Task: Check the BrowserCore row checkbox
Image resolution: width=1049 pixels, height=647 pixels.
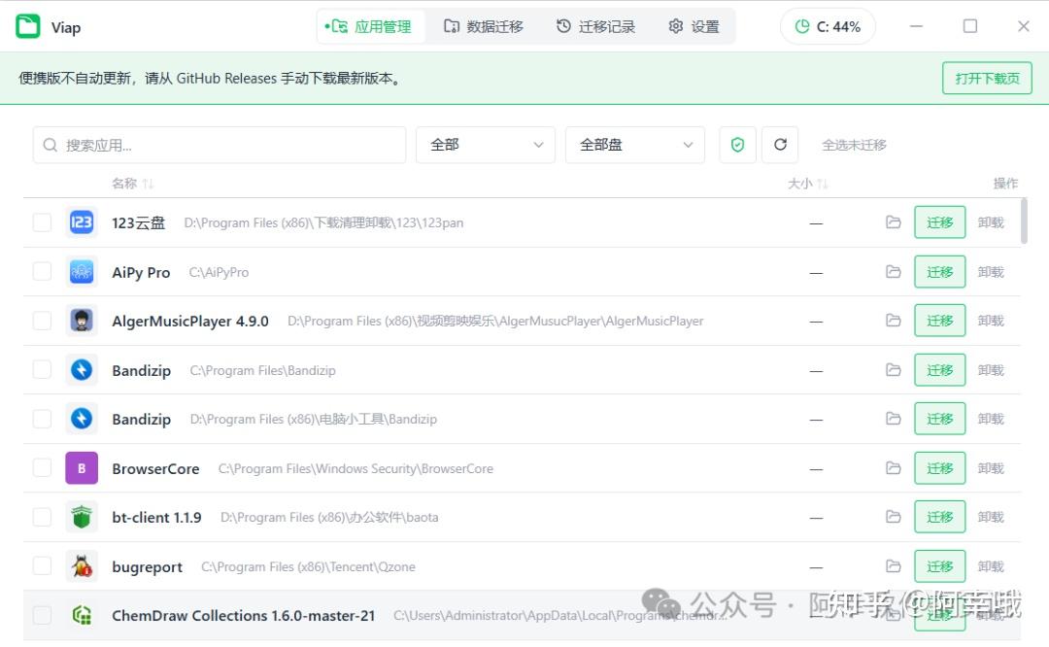Action: 42,467
